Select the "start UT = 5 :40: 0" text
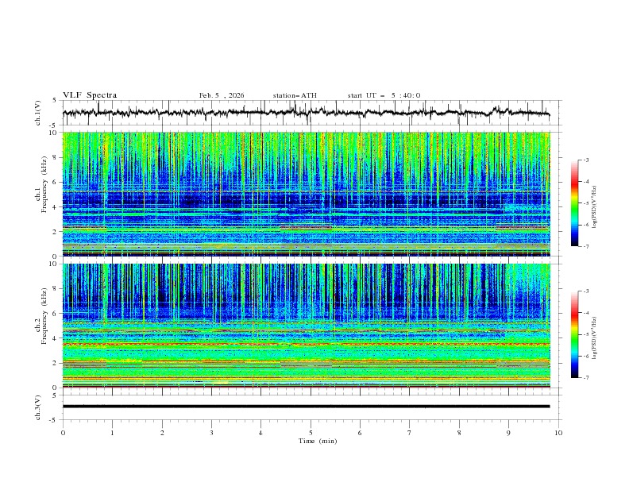629x486 pixels. [384, 95]
